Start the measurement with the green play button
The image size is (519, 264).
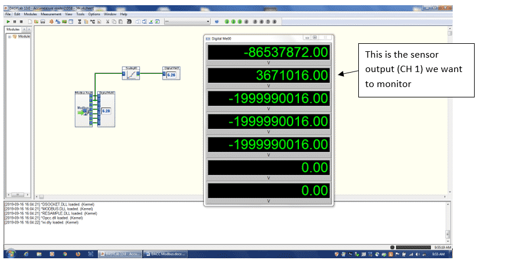[8, 21]
